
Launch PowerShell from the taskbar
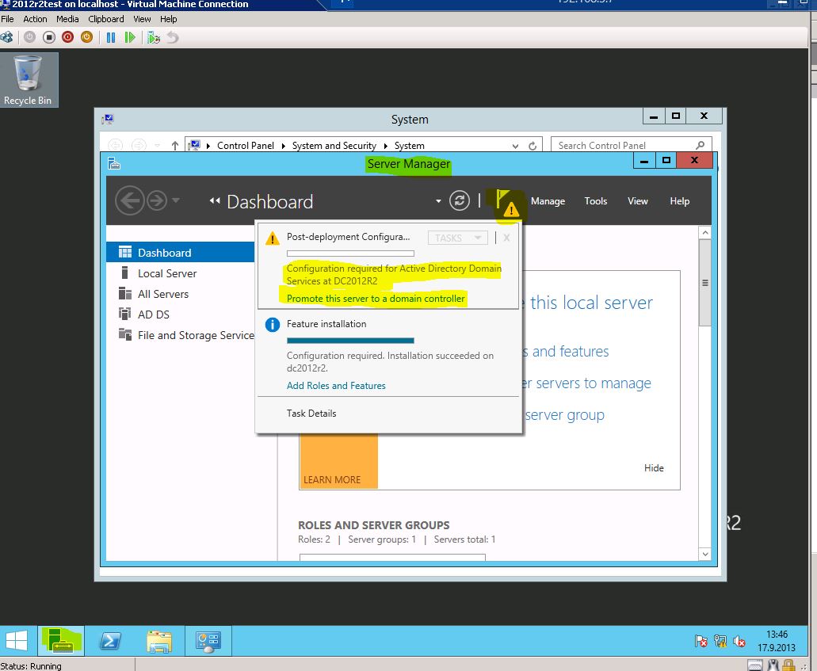click(110, 640)
